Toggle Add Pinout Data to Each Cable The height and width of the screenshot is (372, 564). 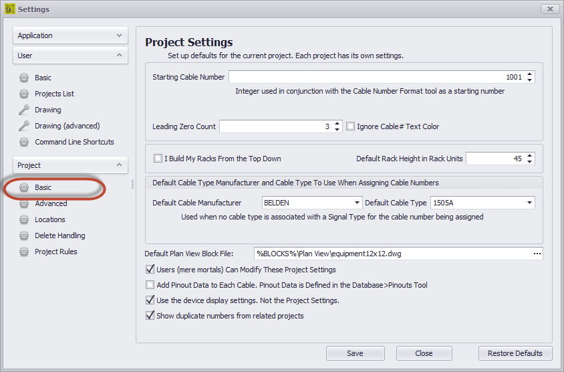click(150, 285)
